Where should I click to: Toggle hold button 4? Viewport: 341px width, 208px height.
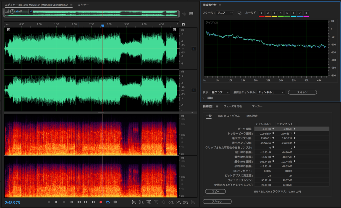pos(280,13)
